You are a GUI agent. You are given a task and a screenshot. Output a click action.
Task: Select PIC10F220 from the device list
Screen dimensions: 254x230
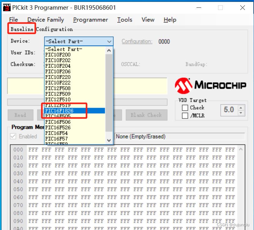coord(75,77)
